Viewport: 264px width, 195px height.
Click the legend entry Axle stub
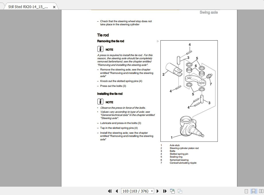click(x=174, y=145)
